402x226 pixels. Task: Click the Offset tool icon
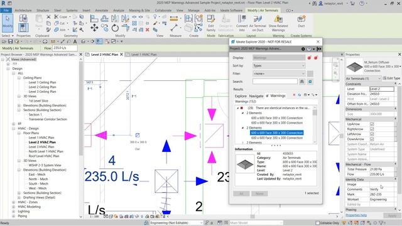(x=104, y=18)
